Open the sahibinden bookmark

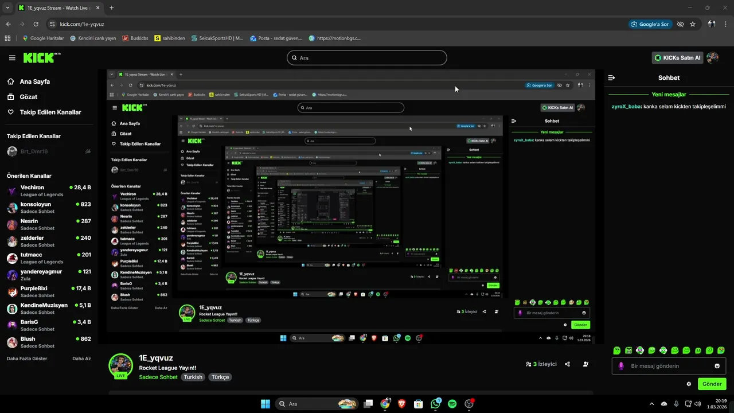[x=170, y=38]
